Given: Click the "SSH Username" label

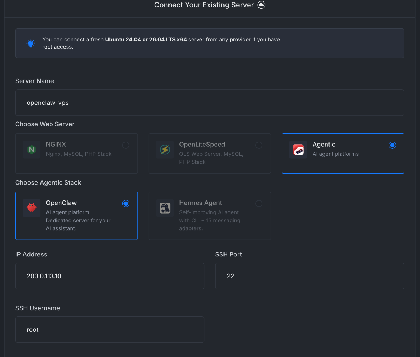Looking at the screenshot, I should [38, 308].
